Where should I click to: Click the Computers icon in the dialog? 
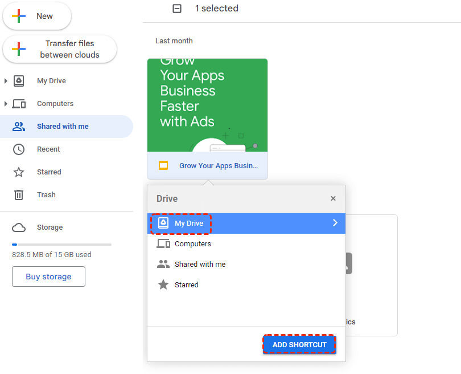[163, 244]
